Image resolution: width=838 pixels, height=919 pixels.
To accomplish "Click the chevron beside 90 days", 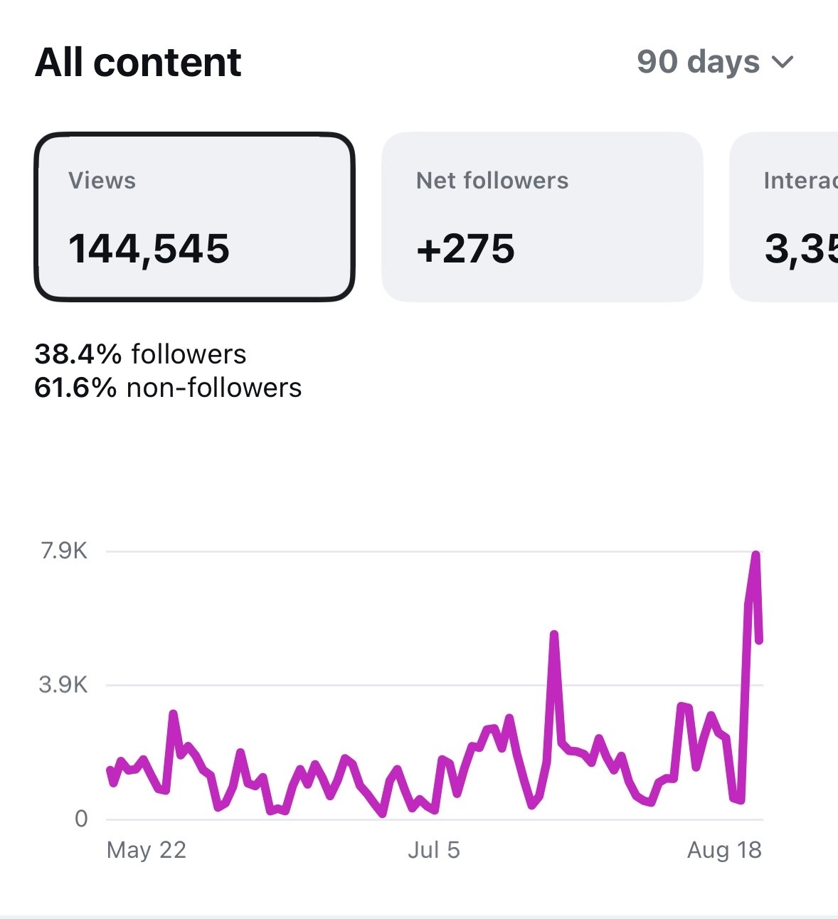I will [x=782, y=63].
